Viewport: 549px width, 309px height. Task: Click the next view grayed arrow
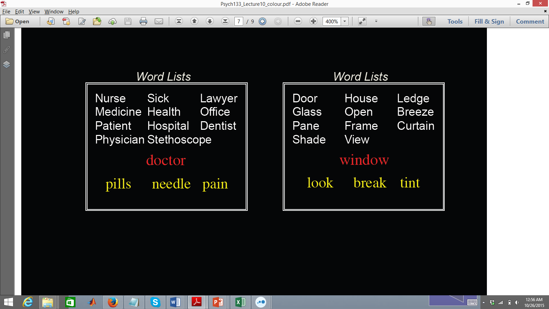[278, 21]
